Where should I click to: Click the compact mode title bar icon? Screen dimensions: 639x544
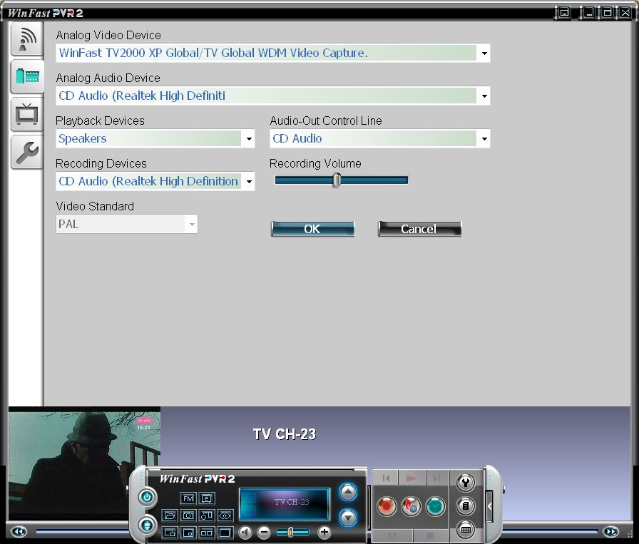pyautogui.click(x=564, y=13)
